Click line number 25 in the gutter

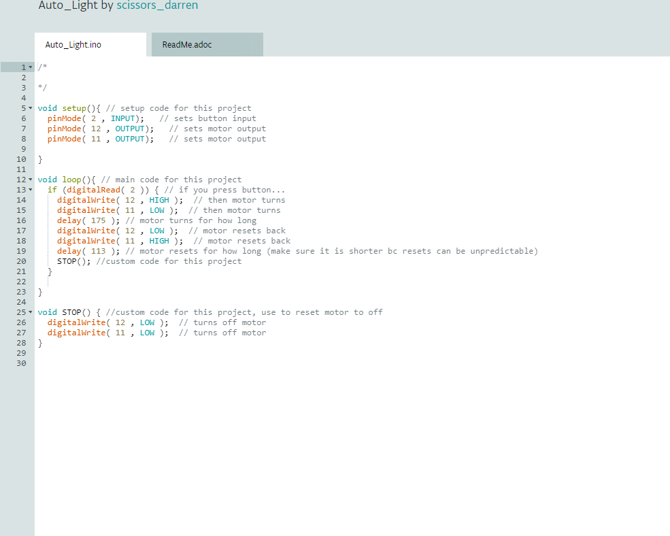pos(21,312)
